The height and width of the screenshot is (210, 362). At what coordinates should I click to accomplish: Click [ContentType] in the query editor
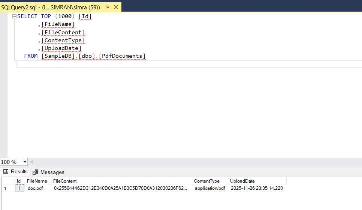tap(63, 40)
